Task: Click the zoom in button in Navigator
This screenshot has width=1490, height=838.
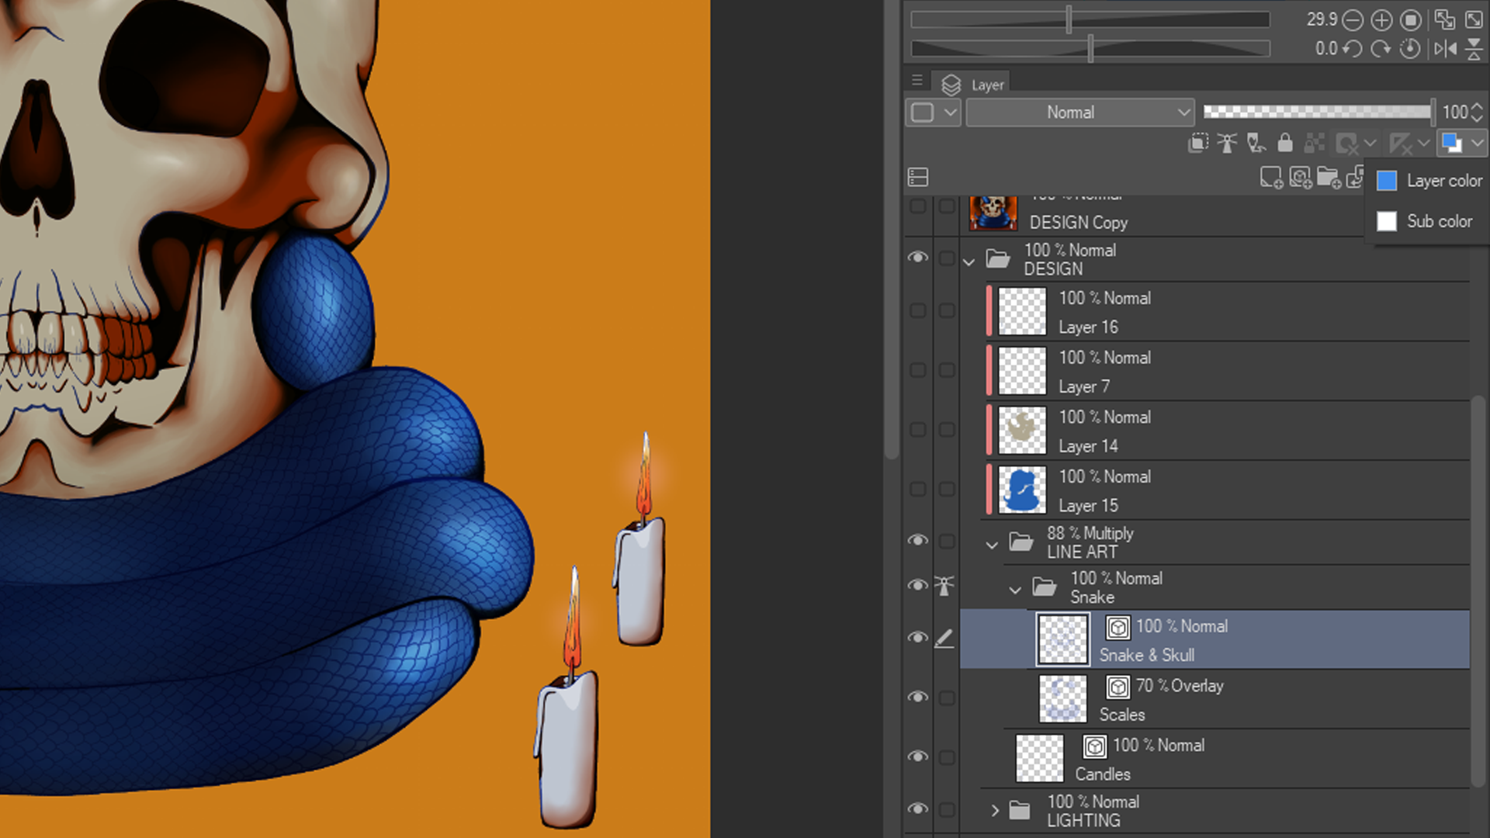Action: coord(1381,19)
